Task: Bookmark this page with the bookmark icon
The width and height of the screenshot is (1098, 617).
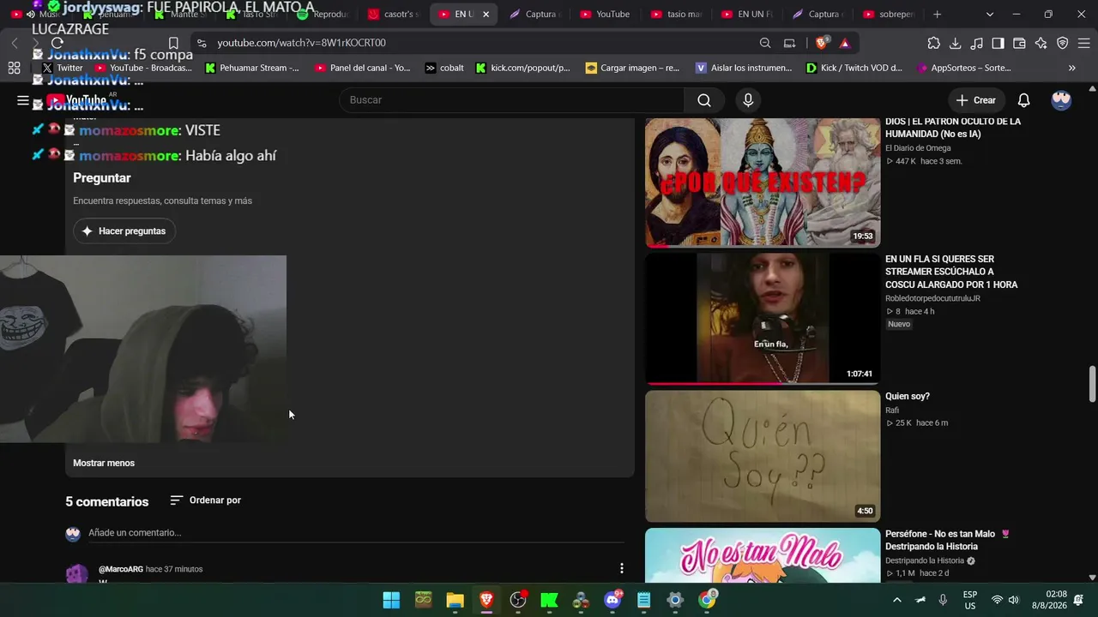Action: point(173,43)
